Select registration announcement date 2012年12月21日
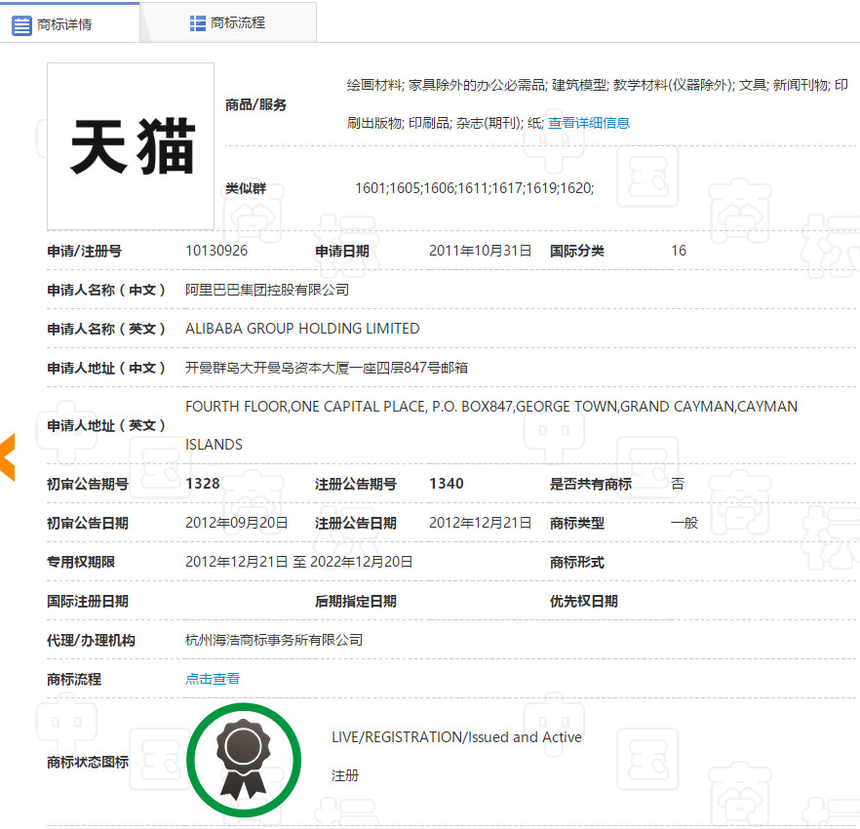 (480, 523)
